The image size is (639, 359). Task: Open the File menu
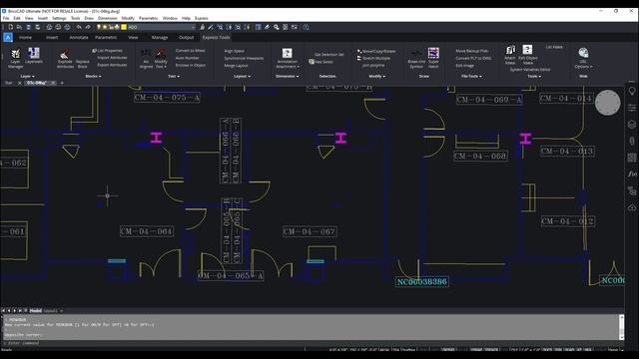pos(6,18)
